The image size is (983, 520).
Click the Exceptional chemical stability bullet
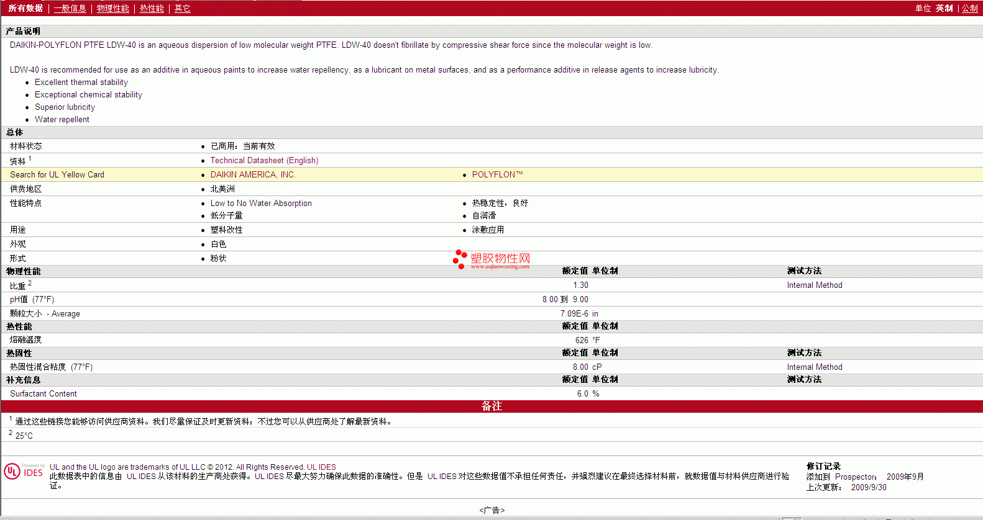[88, 94]
